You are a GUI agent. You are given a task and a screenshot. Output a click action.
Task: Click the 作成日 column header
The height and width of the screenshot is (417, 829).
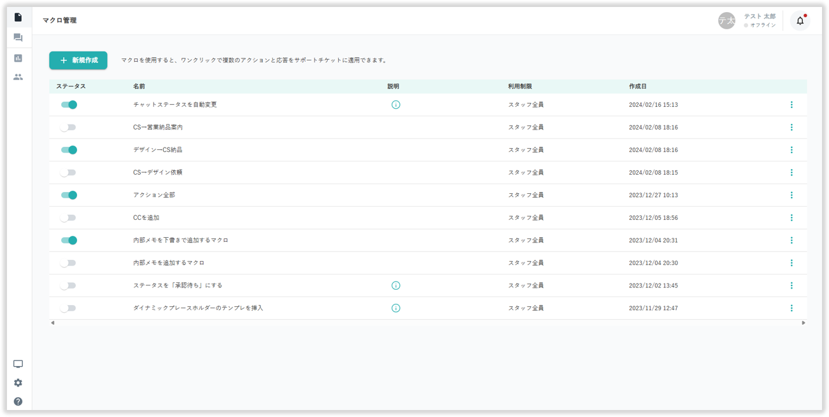637,86
